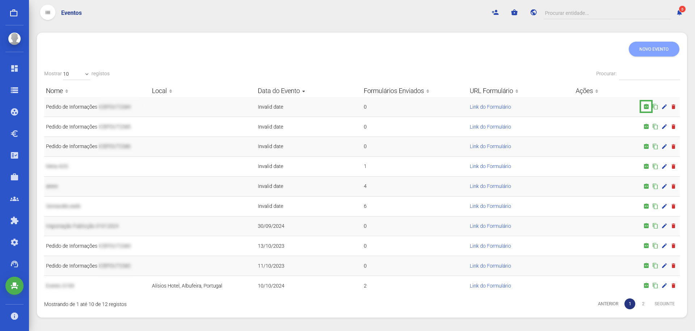This screenshot has height=331, width=695.
Task: Expand the Mostrar registos count dropdown
Action: coord(76,74)
